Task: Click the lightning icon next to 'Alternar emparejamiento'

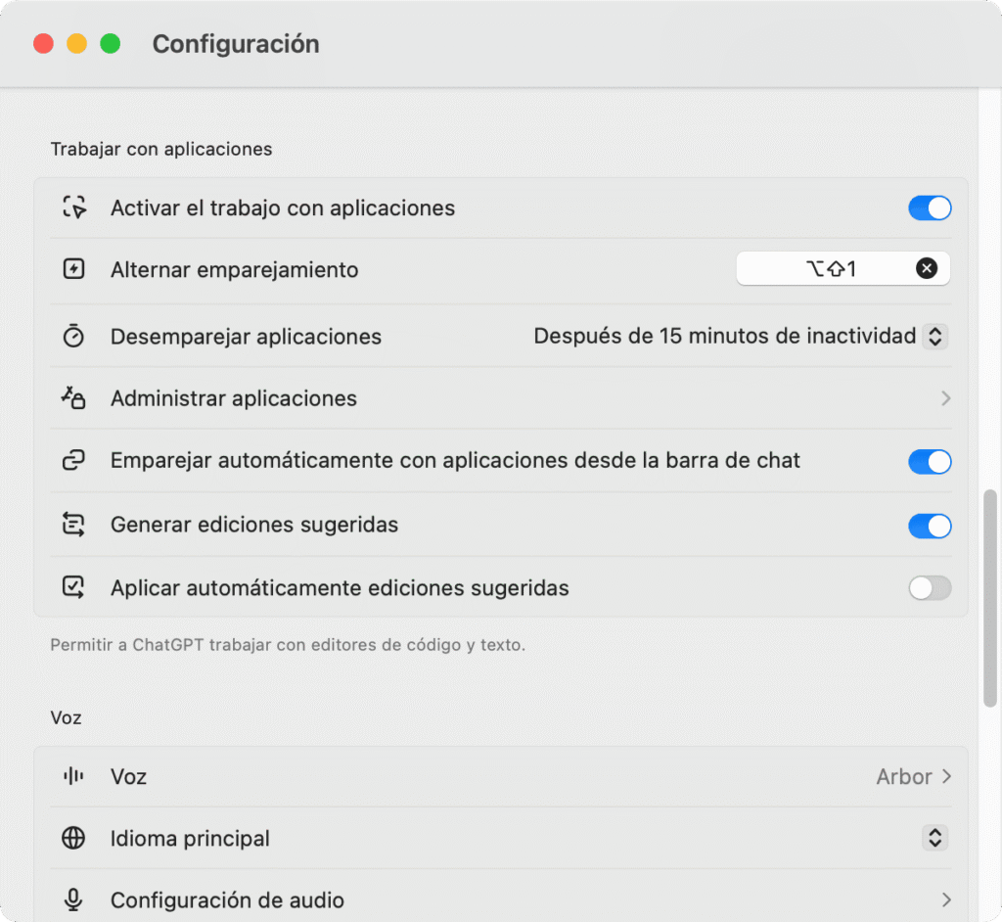Action: pyautogui.click(x=73, y=270)
